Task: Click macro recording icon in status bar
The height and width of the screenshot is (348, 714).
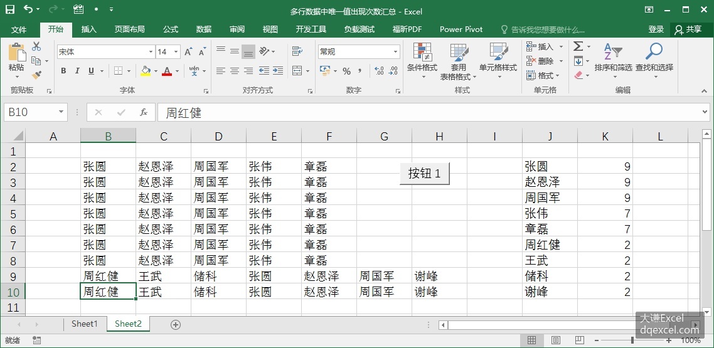Action: click(x=37, y=340)
